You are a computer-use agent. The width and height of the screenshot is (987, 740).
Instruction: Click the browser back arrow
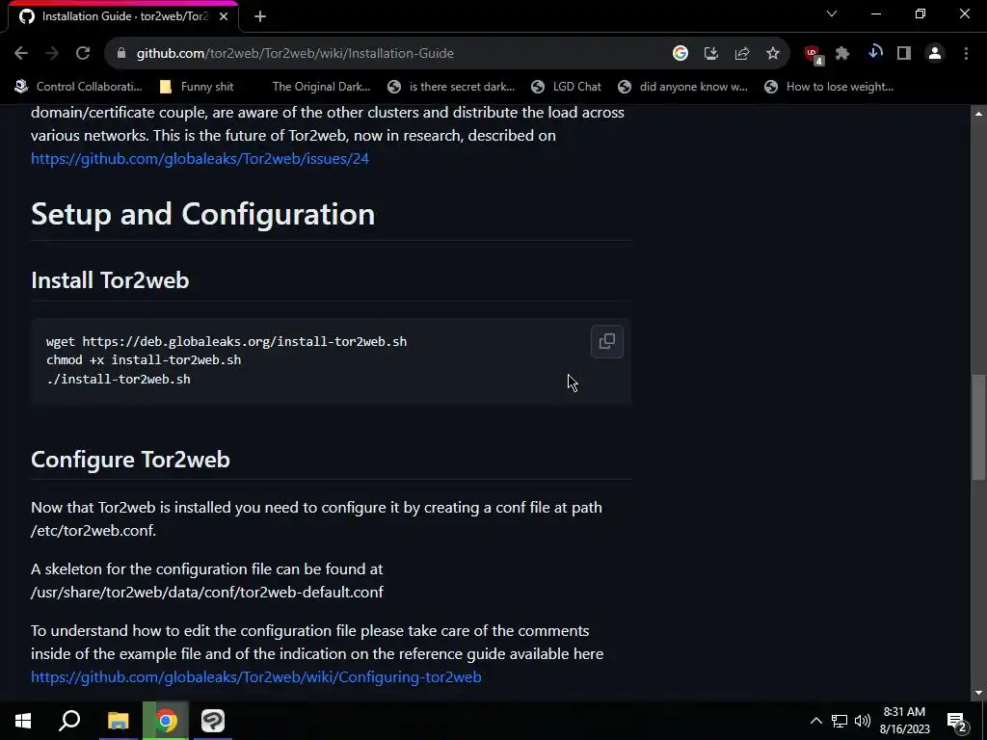(21, 54)
